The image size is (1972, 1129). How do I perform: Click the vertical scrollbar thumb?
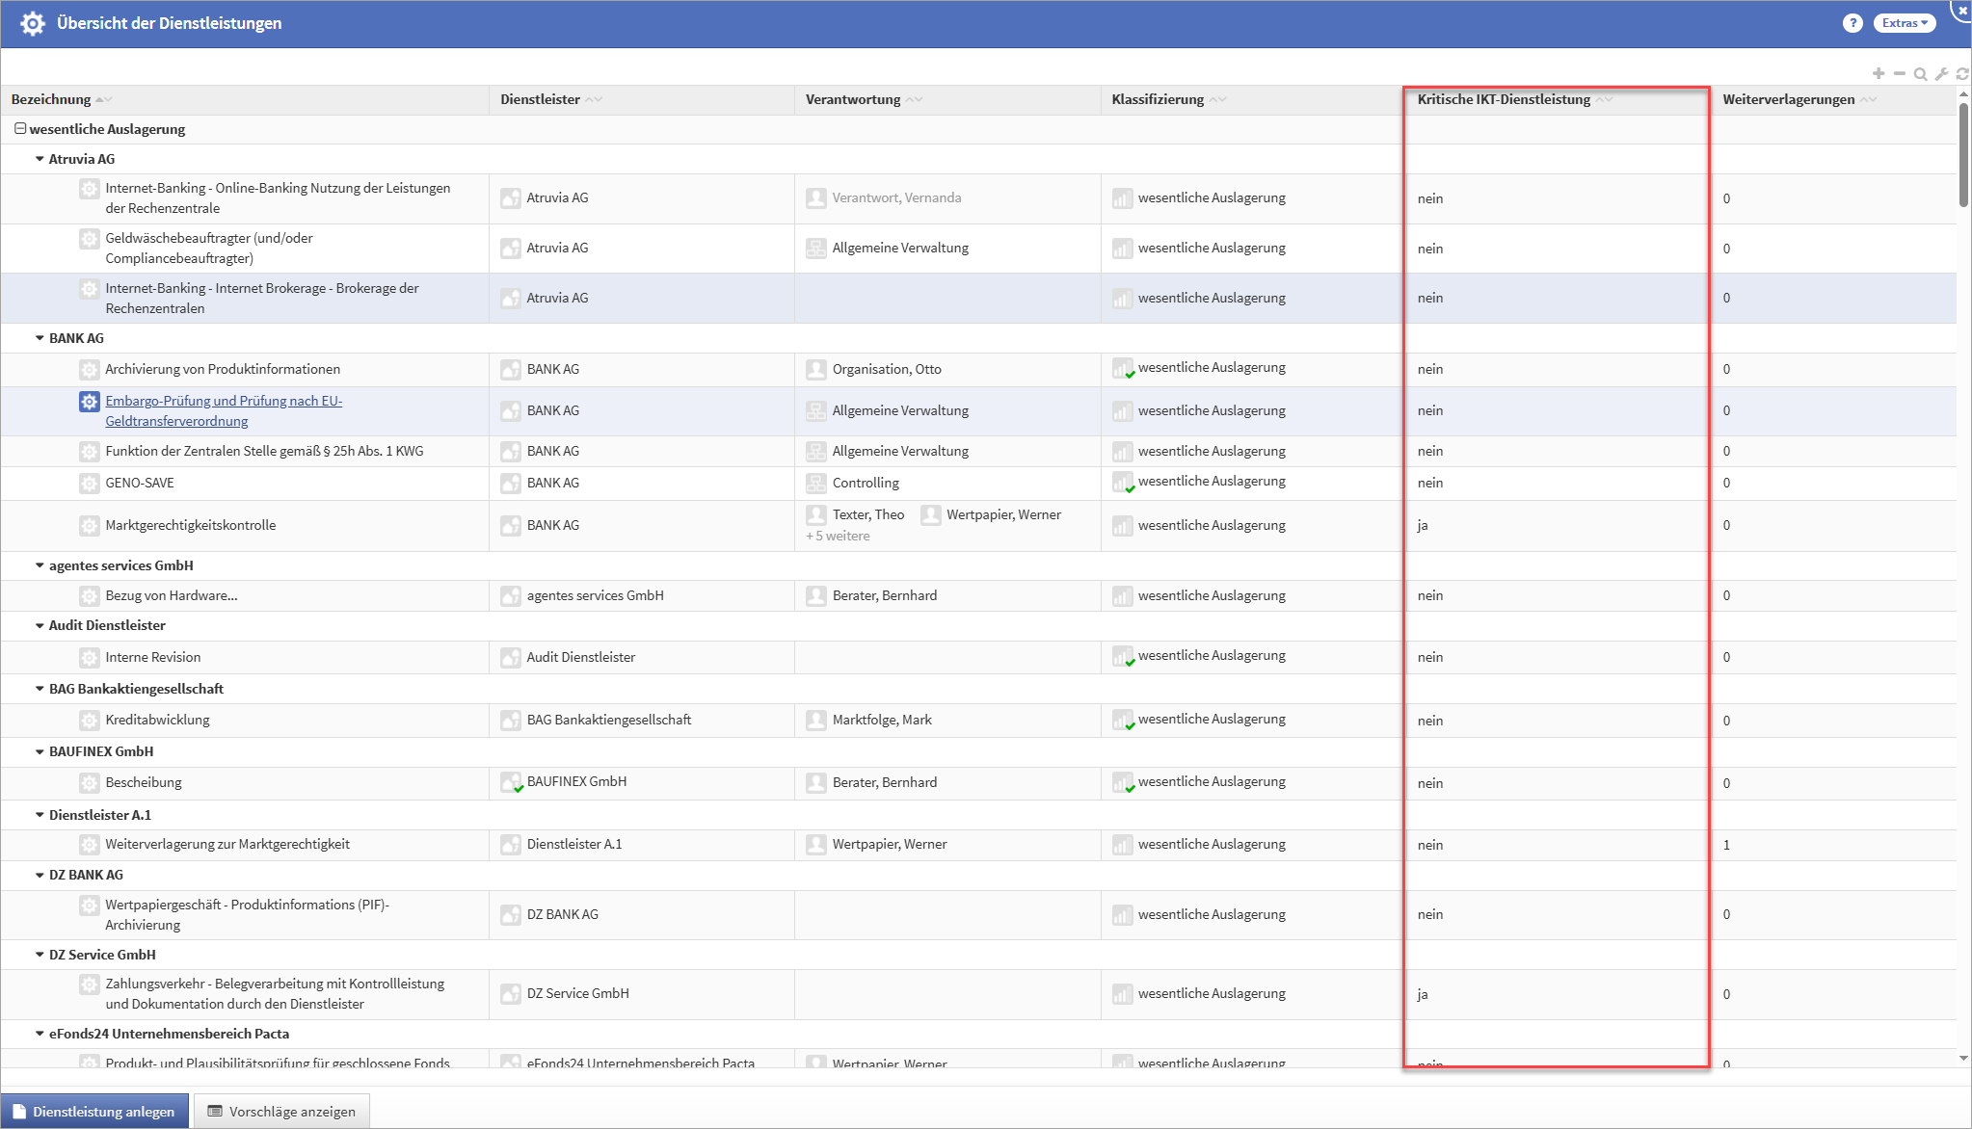coord(1963,154)
